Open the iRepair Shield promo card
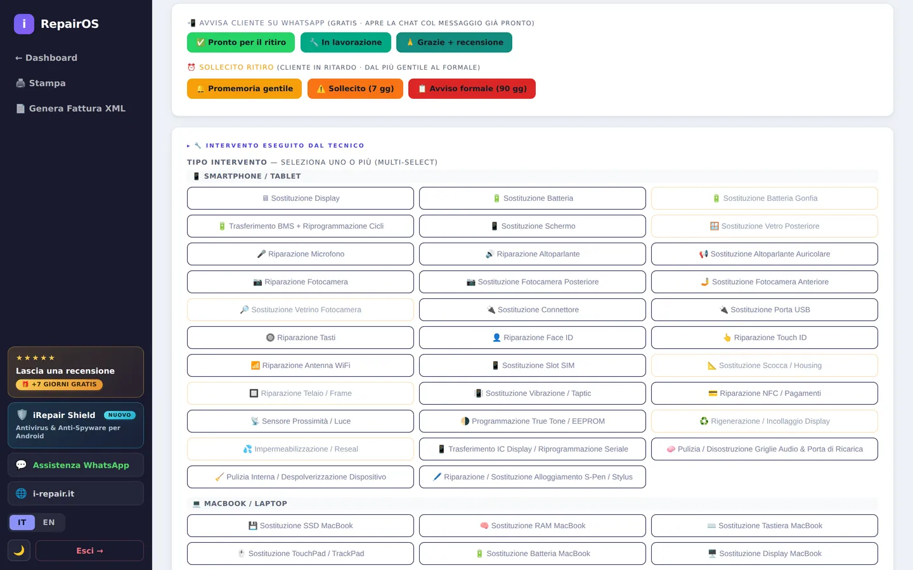The width and height of the screenshot is (913, 570). pyautogui.click(x=75, y=425)
